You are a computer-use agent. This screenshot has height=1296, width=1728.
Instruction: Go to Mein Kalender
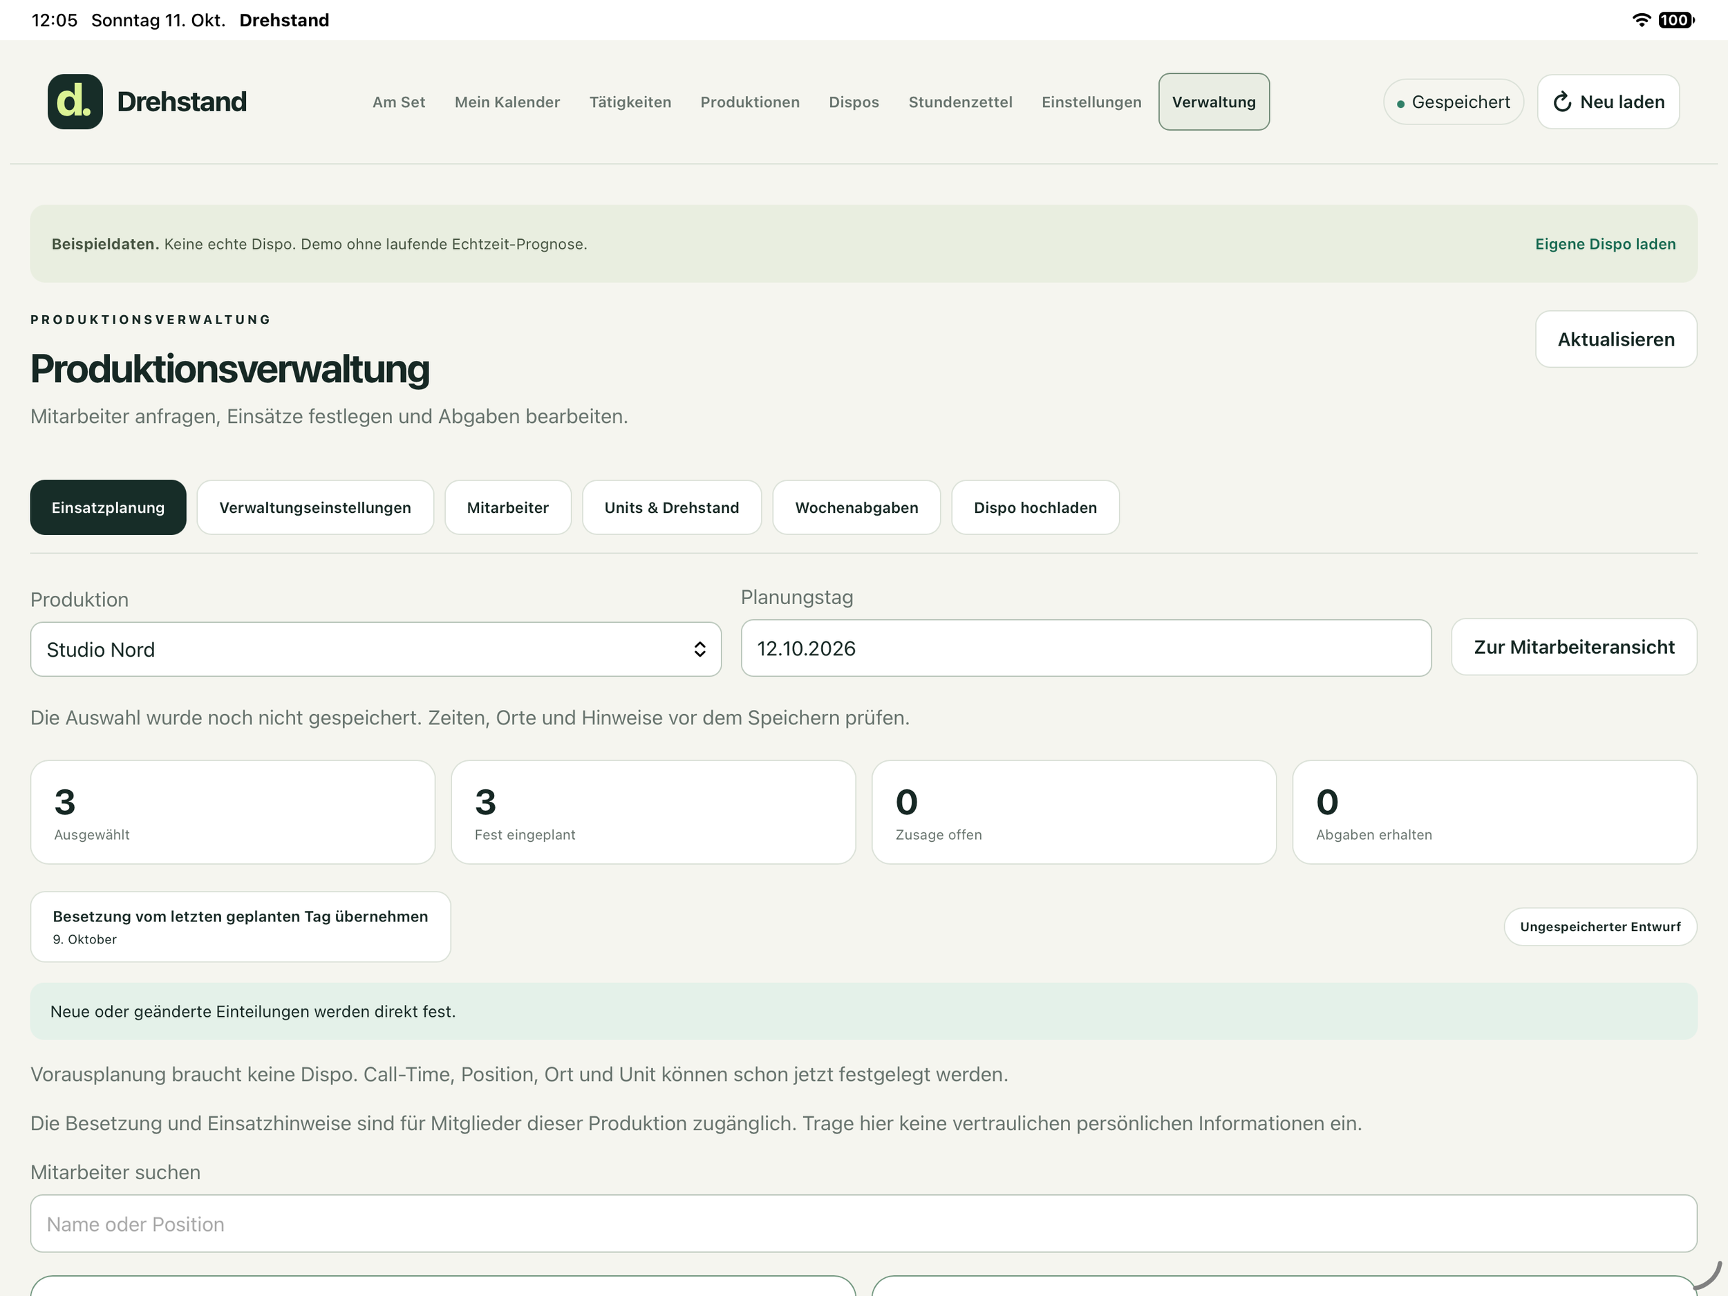pos(507,102)
